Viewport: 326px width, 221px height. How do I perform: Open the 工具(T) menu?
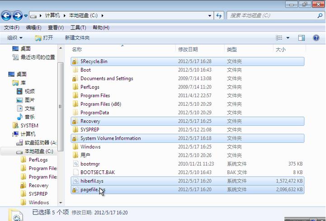78,28
